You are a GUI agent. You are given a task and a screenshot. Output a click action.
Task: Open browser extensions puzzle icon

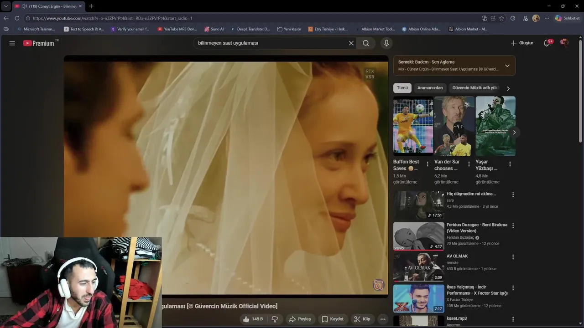(513, 18)
